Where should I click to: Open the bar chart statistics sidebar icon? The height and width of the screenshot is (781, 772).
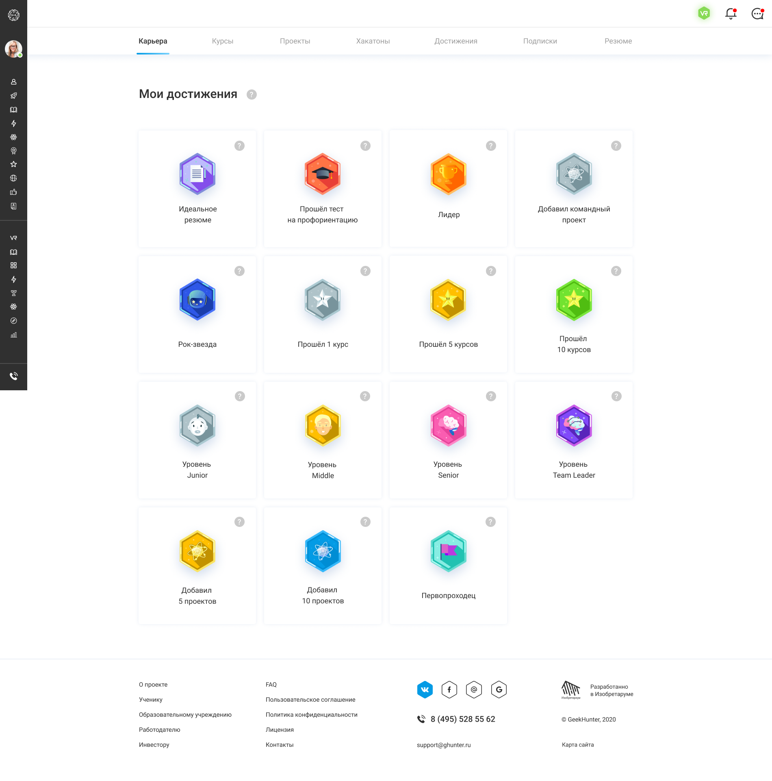[13, 335]
